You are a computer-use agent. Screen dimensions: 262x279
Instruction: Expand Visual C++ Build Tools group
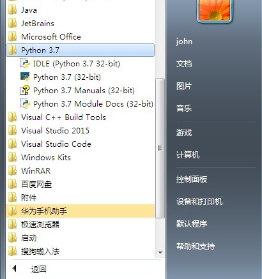pos(63,117)
